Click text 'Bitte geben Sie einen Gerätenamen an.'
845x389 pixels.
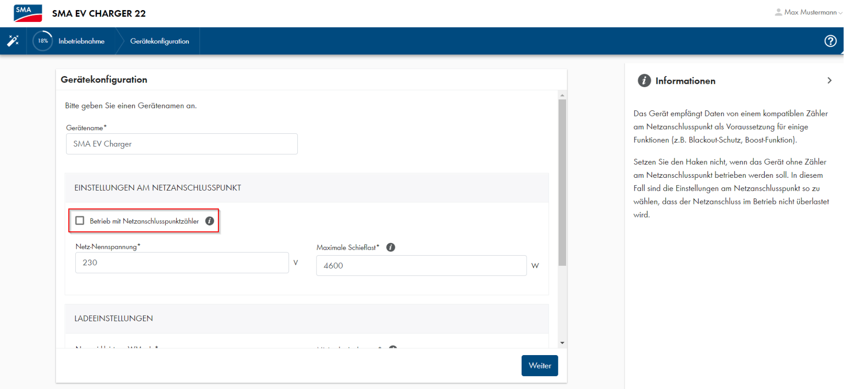coord(131,106)
